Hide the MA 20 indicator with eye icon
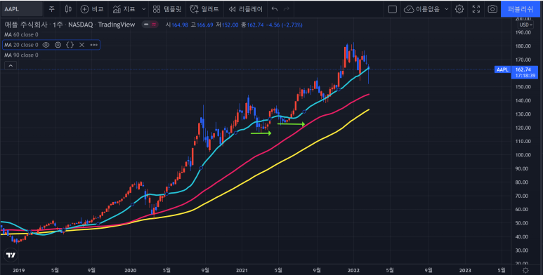Viewport: 543px width, 275px height. coord(46,45)
